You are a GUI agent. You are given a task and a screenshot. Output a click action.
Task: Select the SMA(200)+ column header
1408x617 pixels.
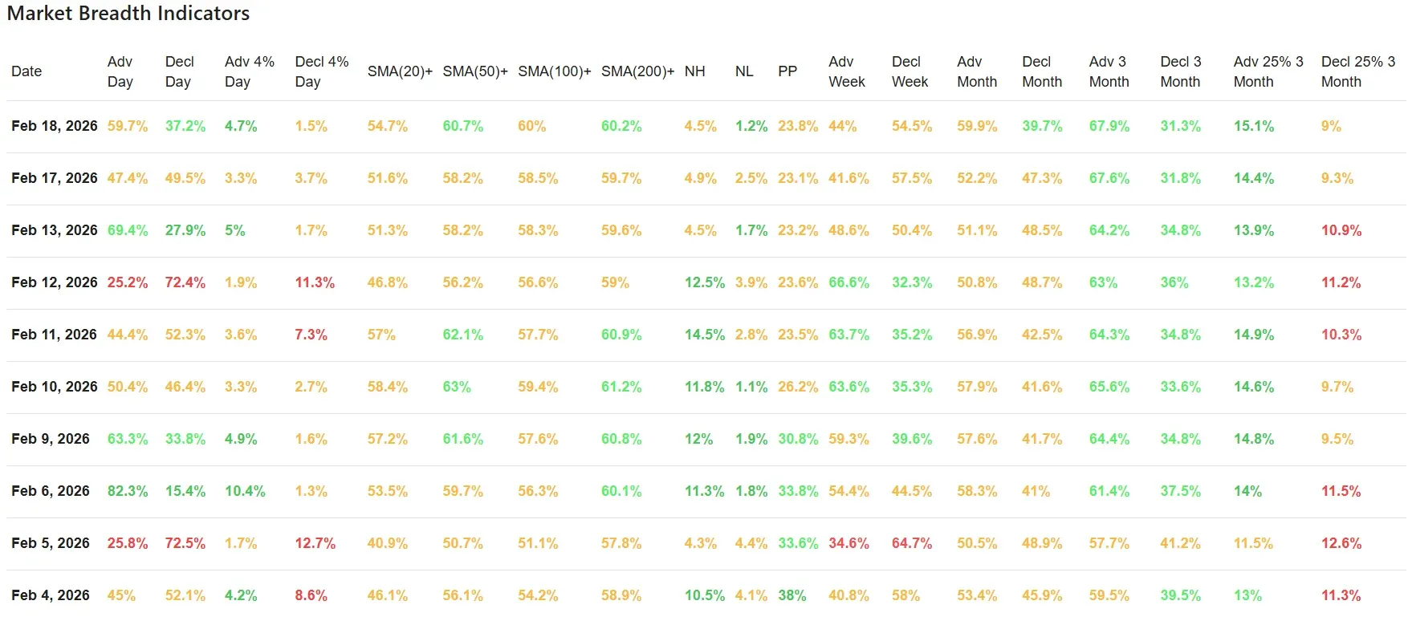click(x=637, y=71)
